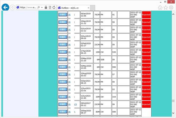This screenshot has height=118, width=176.
Task: Refresh the page with reload icon
Action: pos(54,7)
